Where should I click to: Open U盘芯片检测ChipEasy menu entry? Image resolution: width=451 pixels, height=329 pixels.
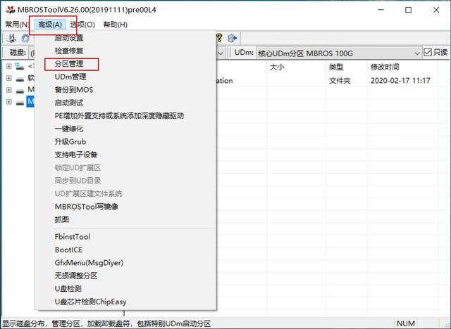(x=91, y=302)
